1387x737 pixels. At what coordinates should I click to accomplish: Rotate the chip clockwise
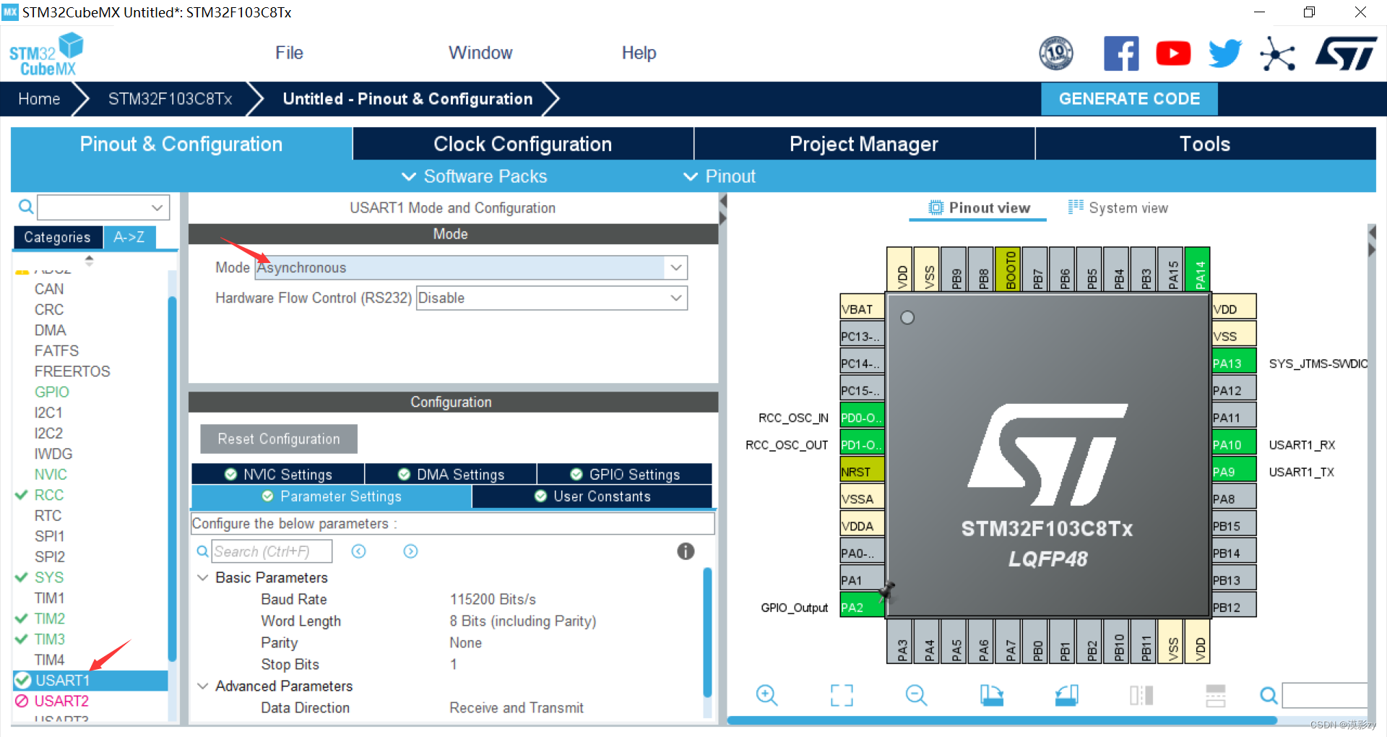[x=992, y=695]
